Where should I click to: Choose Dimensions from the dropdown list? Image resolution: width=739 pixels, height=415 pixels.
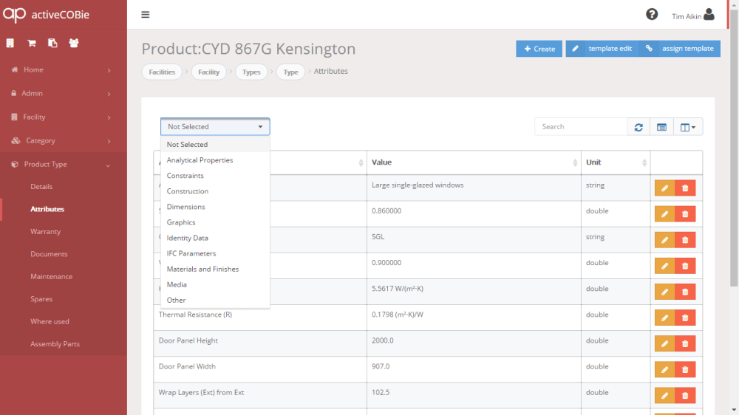click(186, 207)
